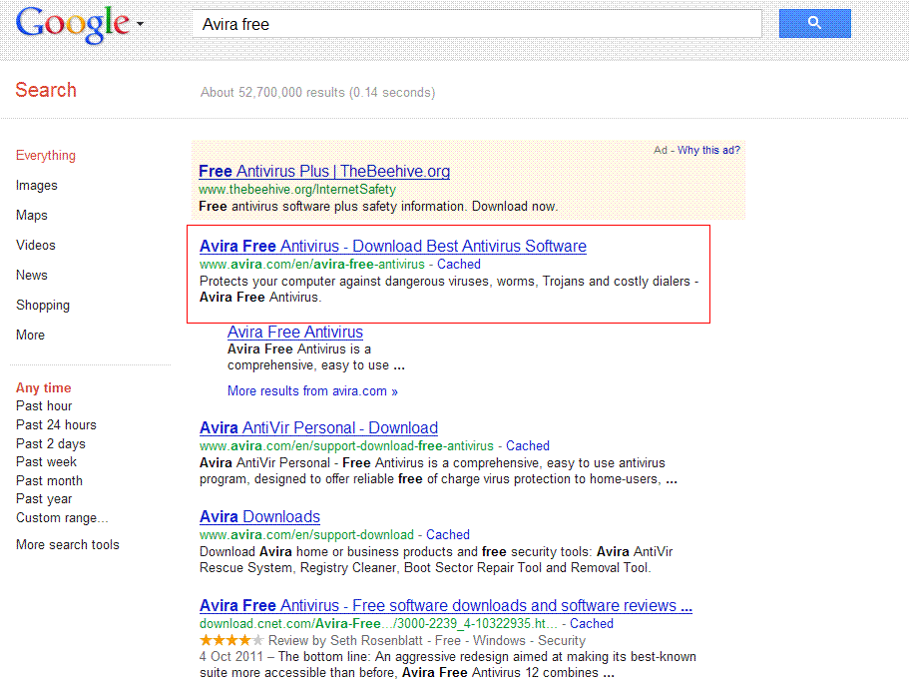Open the indented Avira Free Antivirus sublink
The image size is (909, 688).
295,332
